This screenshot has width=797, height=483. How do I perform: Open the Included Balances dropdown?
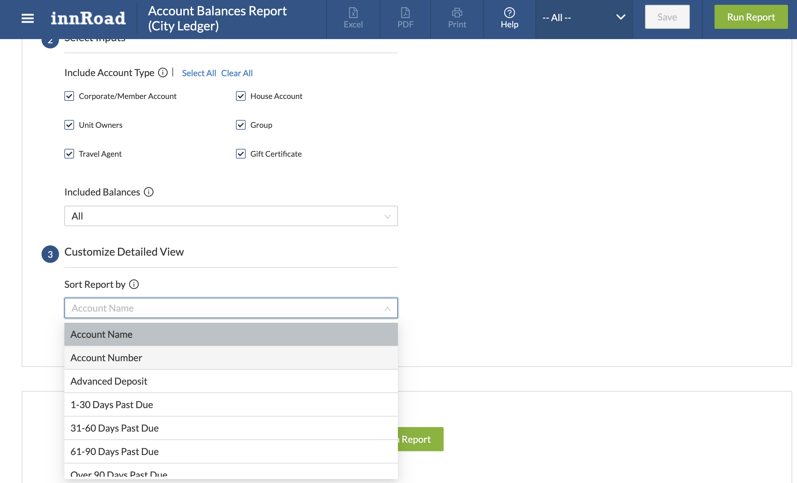231,216
